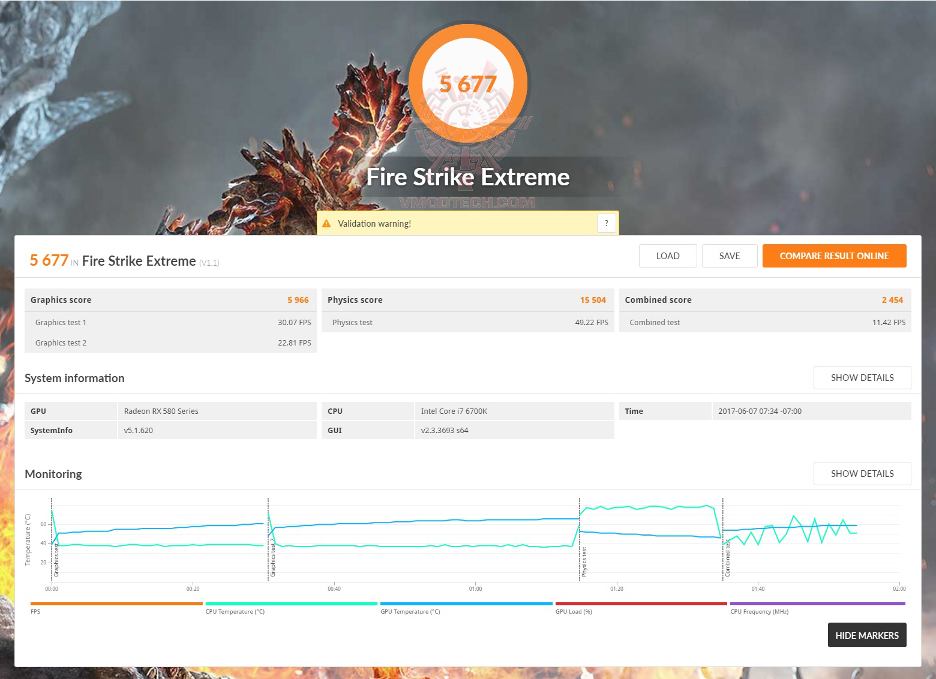Click the orange validation warning triangle icon
This screenshot has height=679, width=936.
click(x=327, y=223)
